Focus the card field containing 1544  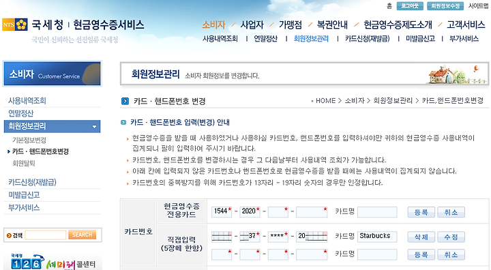tap(222, 212)
